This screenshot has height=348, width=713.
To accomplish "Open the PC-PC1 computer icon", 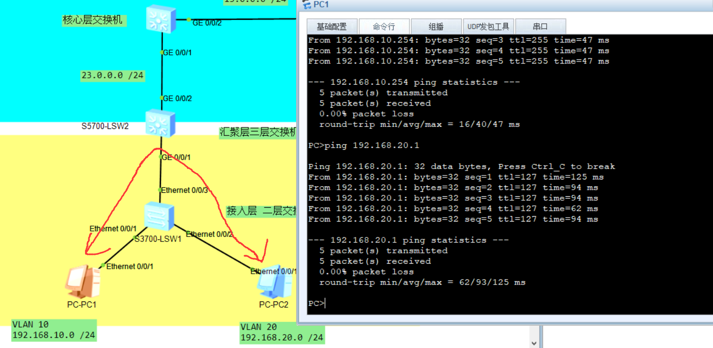I will click(81, 283).
